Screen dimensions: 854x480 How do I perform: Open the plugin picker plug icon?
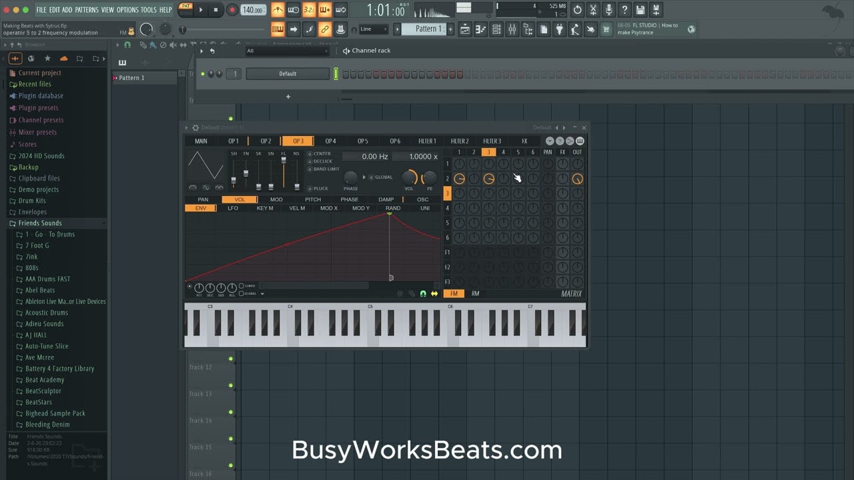coord(559,29)
